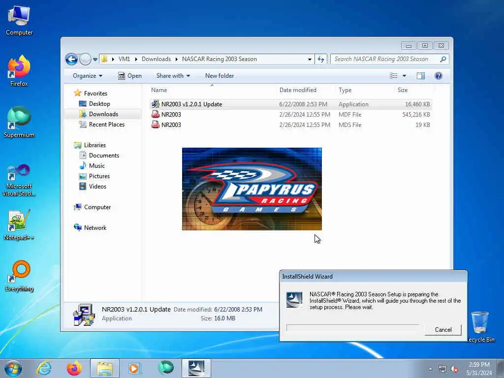Screen dimensions: 504x378
Task: Open Supermium from the taskbar
Action: (166, 368)
